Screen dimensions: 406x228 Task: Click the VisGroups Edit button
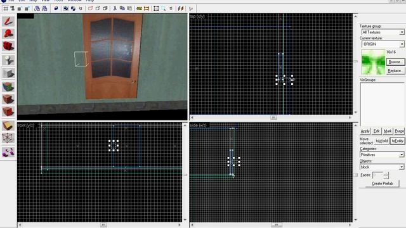376,131
